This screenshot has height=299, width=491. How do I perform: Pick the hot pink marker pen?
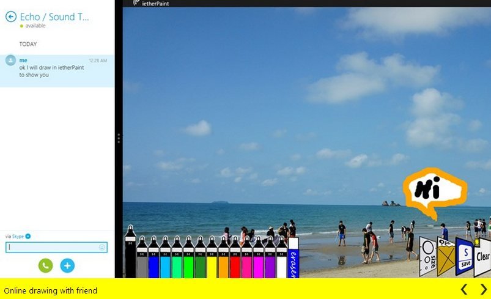point(246,257)
